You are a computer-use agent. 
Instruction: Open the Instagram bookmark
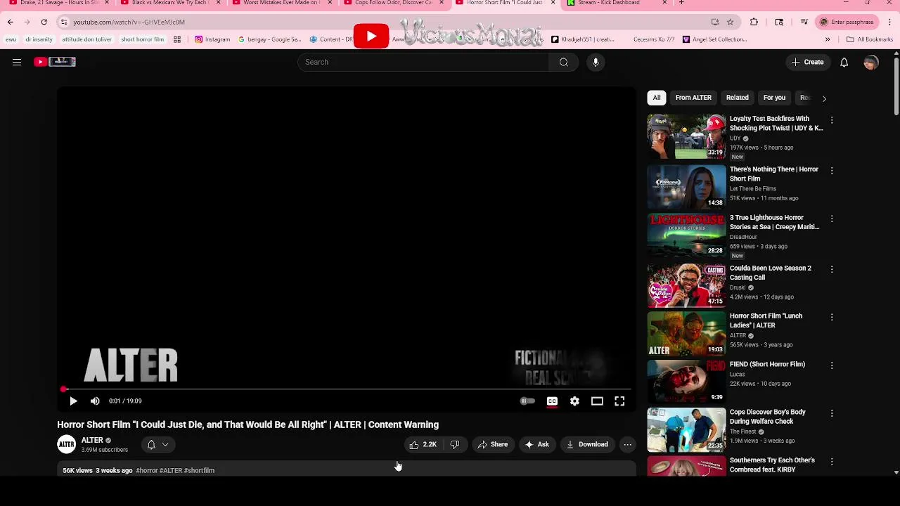(x=213, y=39)
